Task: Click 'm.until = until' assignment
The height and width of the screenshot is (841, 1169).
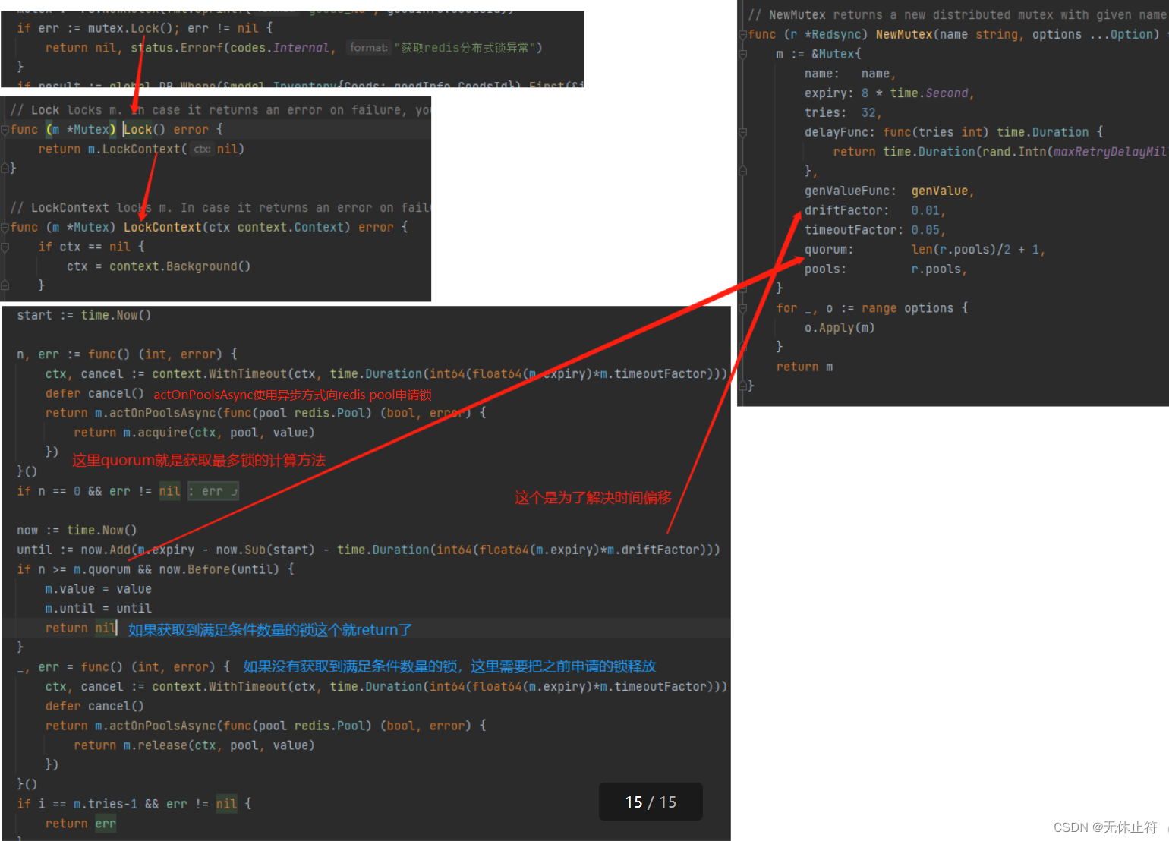Action: click(99, 609)
